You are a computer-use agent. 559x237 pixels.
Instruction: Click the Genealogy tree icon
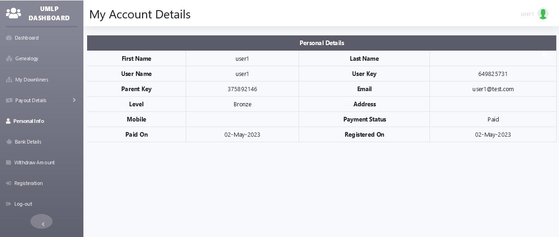(9, 58)
